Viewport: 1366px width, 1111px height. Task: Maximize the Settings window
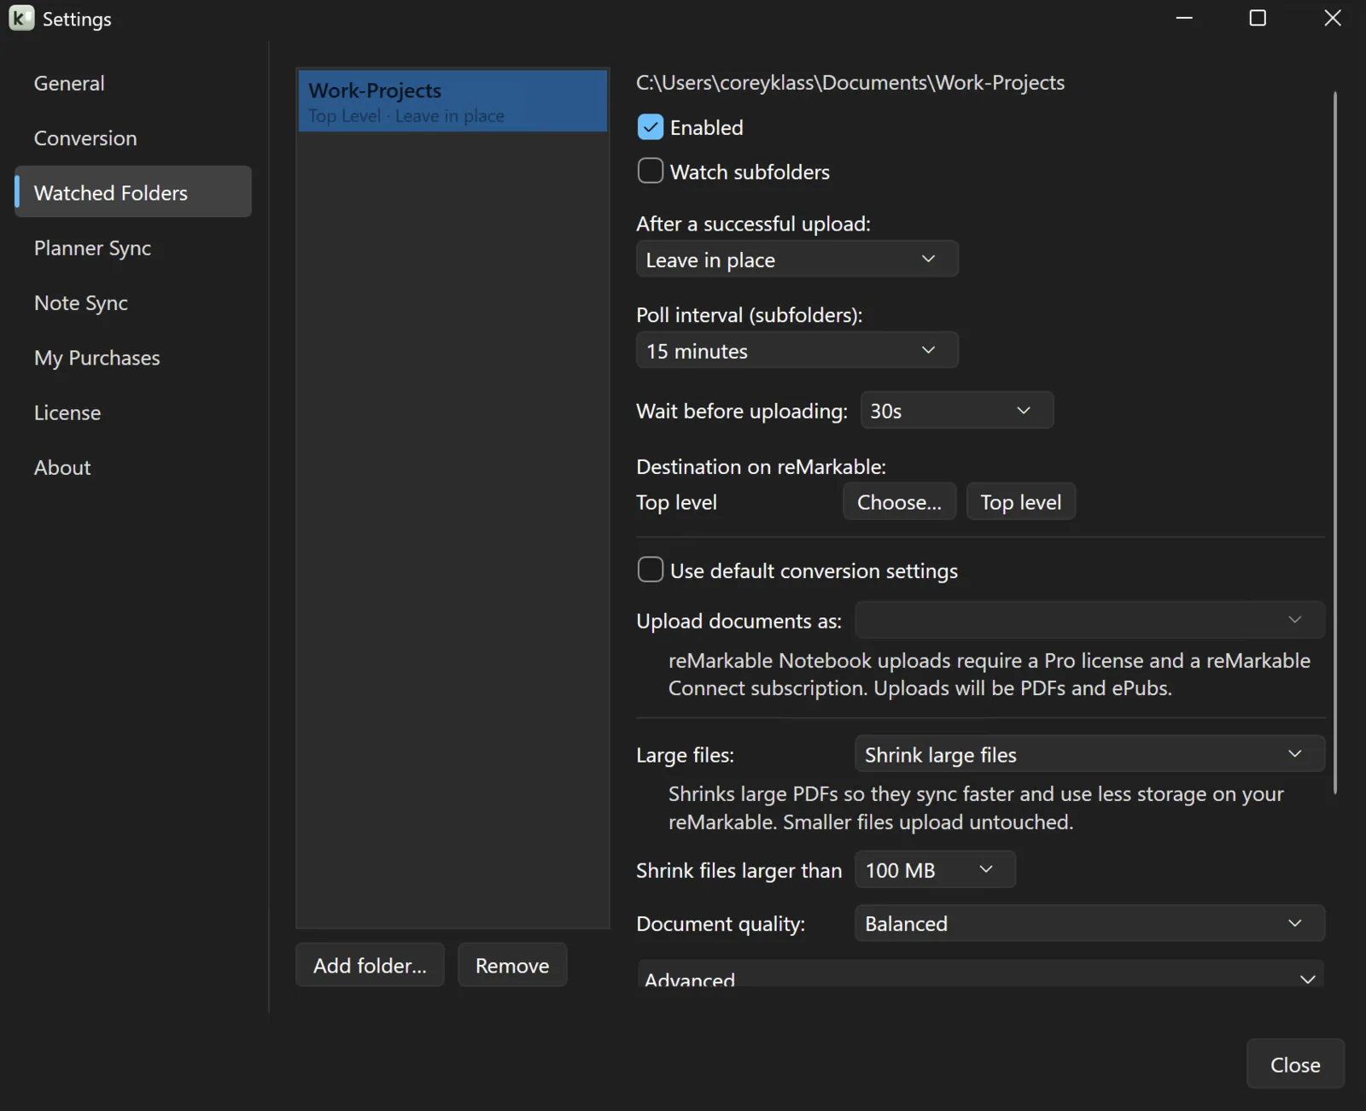1258,18
